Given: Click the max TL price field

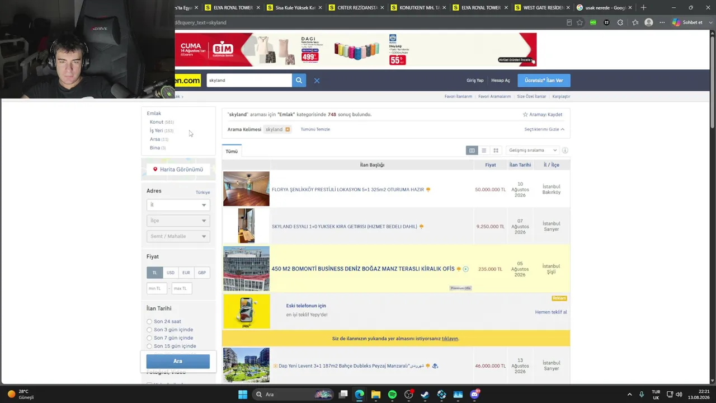Looking at the screenshot, I should tap(182, 288).
